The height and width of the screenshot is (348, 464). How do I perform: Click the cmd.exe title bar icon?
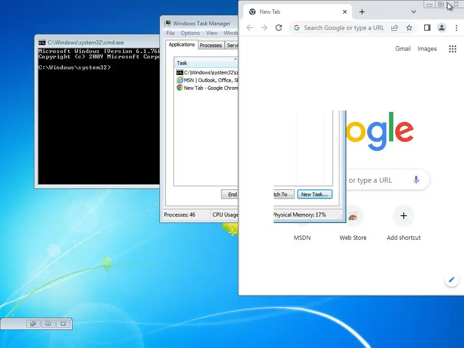[x=42, y=43]
